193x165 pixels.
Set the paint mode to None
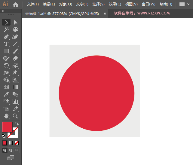tap(17, 143)
